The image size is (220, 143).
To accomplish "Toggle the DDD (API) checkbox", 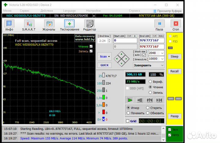I will [x=127, y=88].
